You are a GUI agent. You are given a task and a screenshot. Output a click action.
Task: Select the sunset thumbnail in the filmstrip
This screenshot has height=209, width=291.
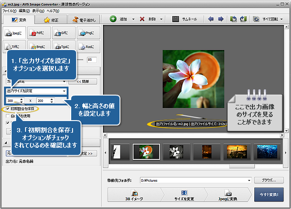click(238, 152)
